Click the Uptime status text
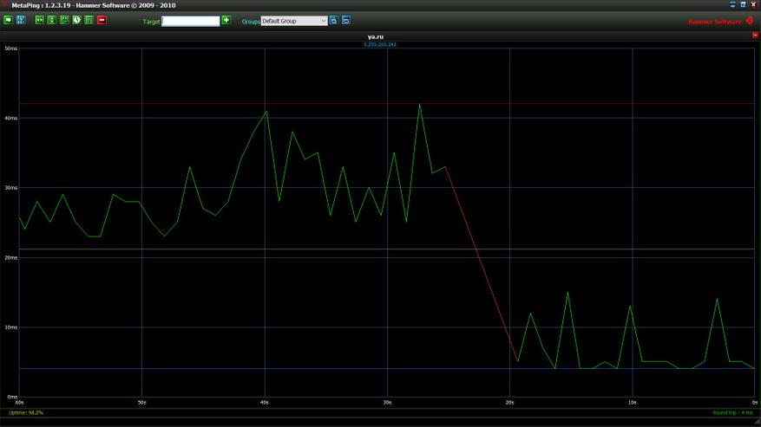 point(26,413)
